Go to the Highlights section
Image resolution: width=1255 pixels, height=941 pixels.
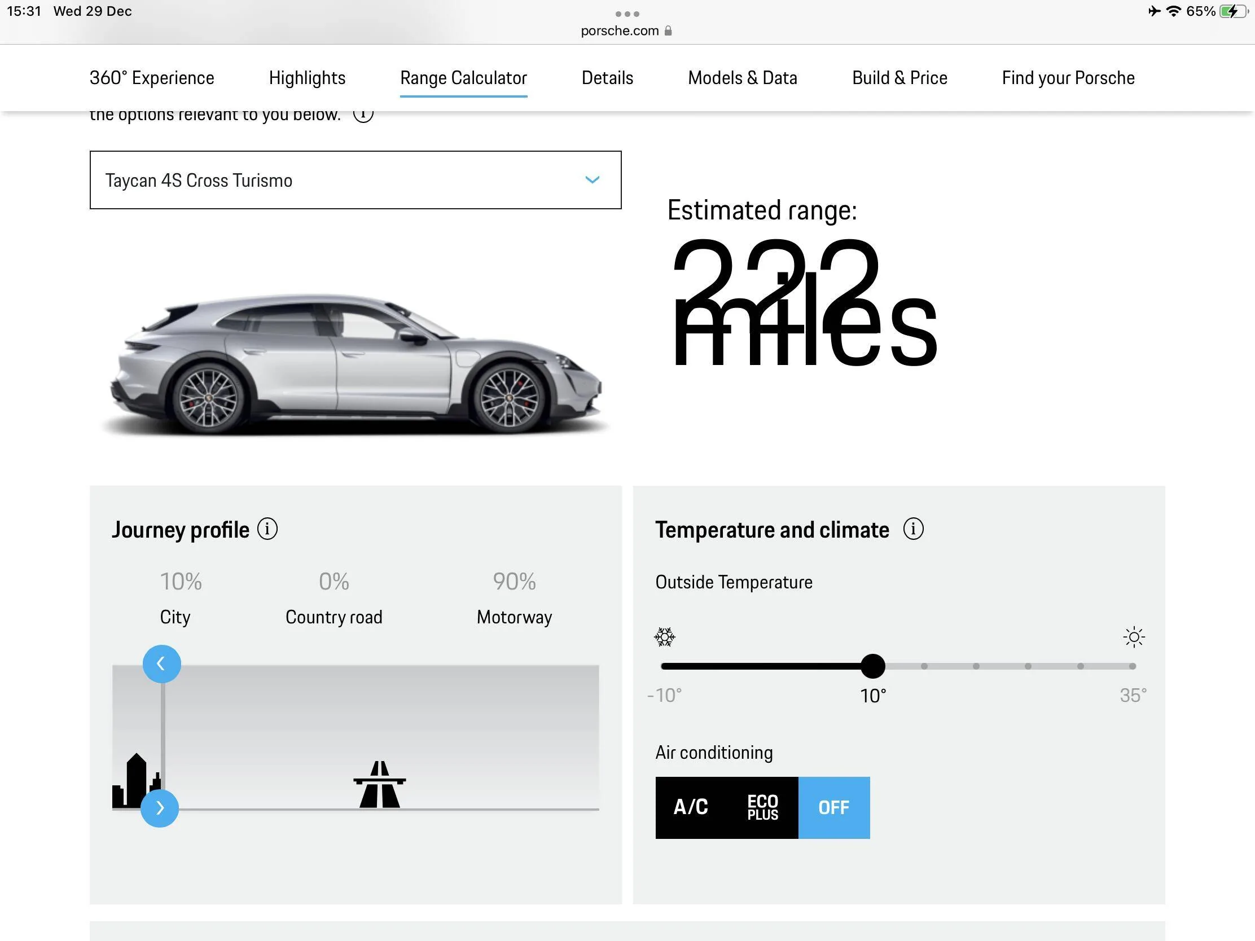click(x=307, y=78)
